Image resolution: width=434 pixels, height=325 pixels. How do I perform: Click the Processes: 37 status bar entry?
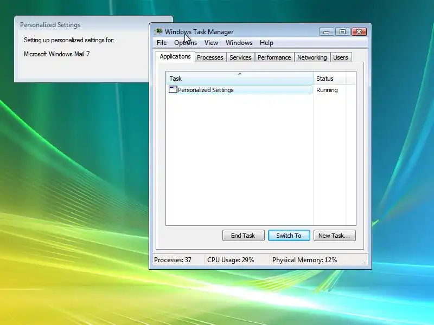(x=173, y=260)
